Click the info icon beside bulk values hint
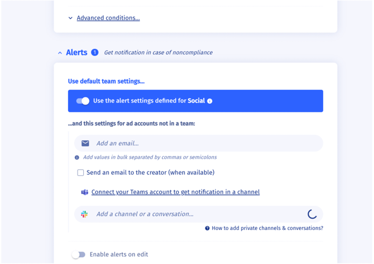This screenshot has height=264, width=374. tap(77, 158)
